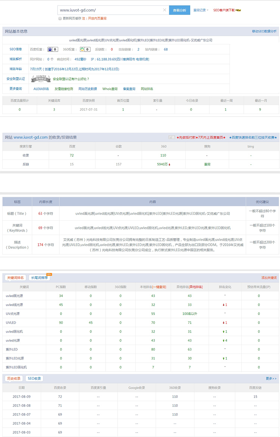Click the 174 个字符 description length cell
The width and height of the screenshot is (280, 437).
[46, 245]
